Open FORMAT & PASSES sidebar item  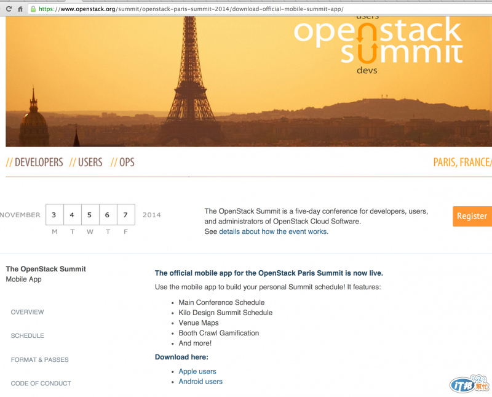coord(39,359)
